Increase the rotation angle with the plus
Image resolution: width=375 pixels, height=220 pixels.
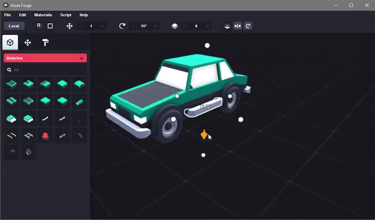pyautogui.click(x=155, y=26)
